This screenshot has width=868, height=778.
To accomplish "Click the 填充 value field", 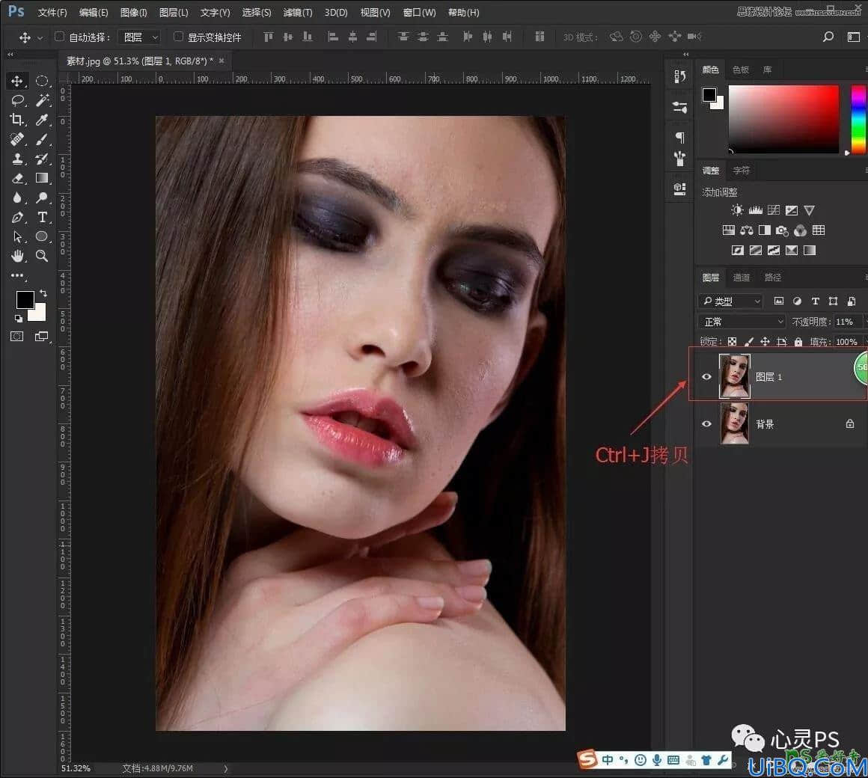I will click(x=847, y=342).
